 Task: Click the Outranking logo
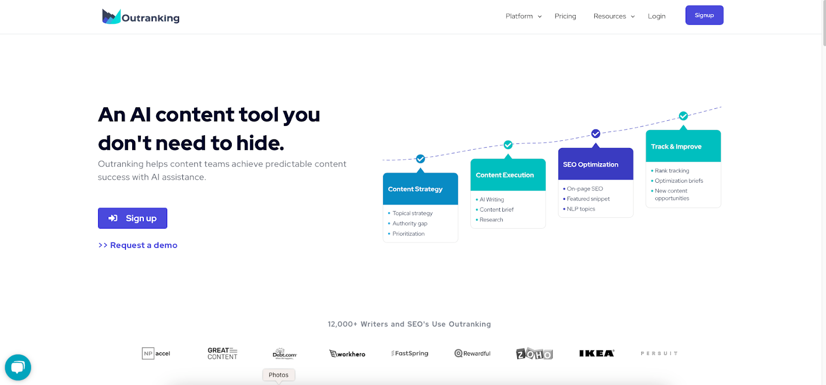[x=140, y=17]
